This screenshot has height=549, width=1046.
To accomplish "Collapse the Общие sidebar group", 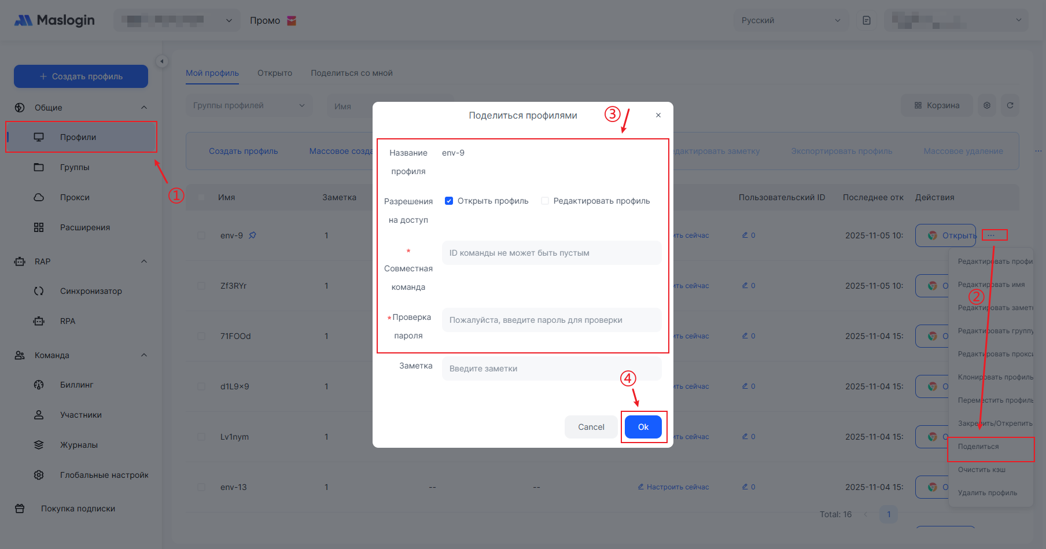I will 144,108.
